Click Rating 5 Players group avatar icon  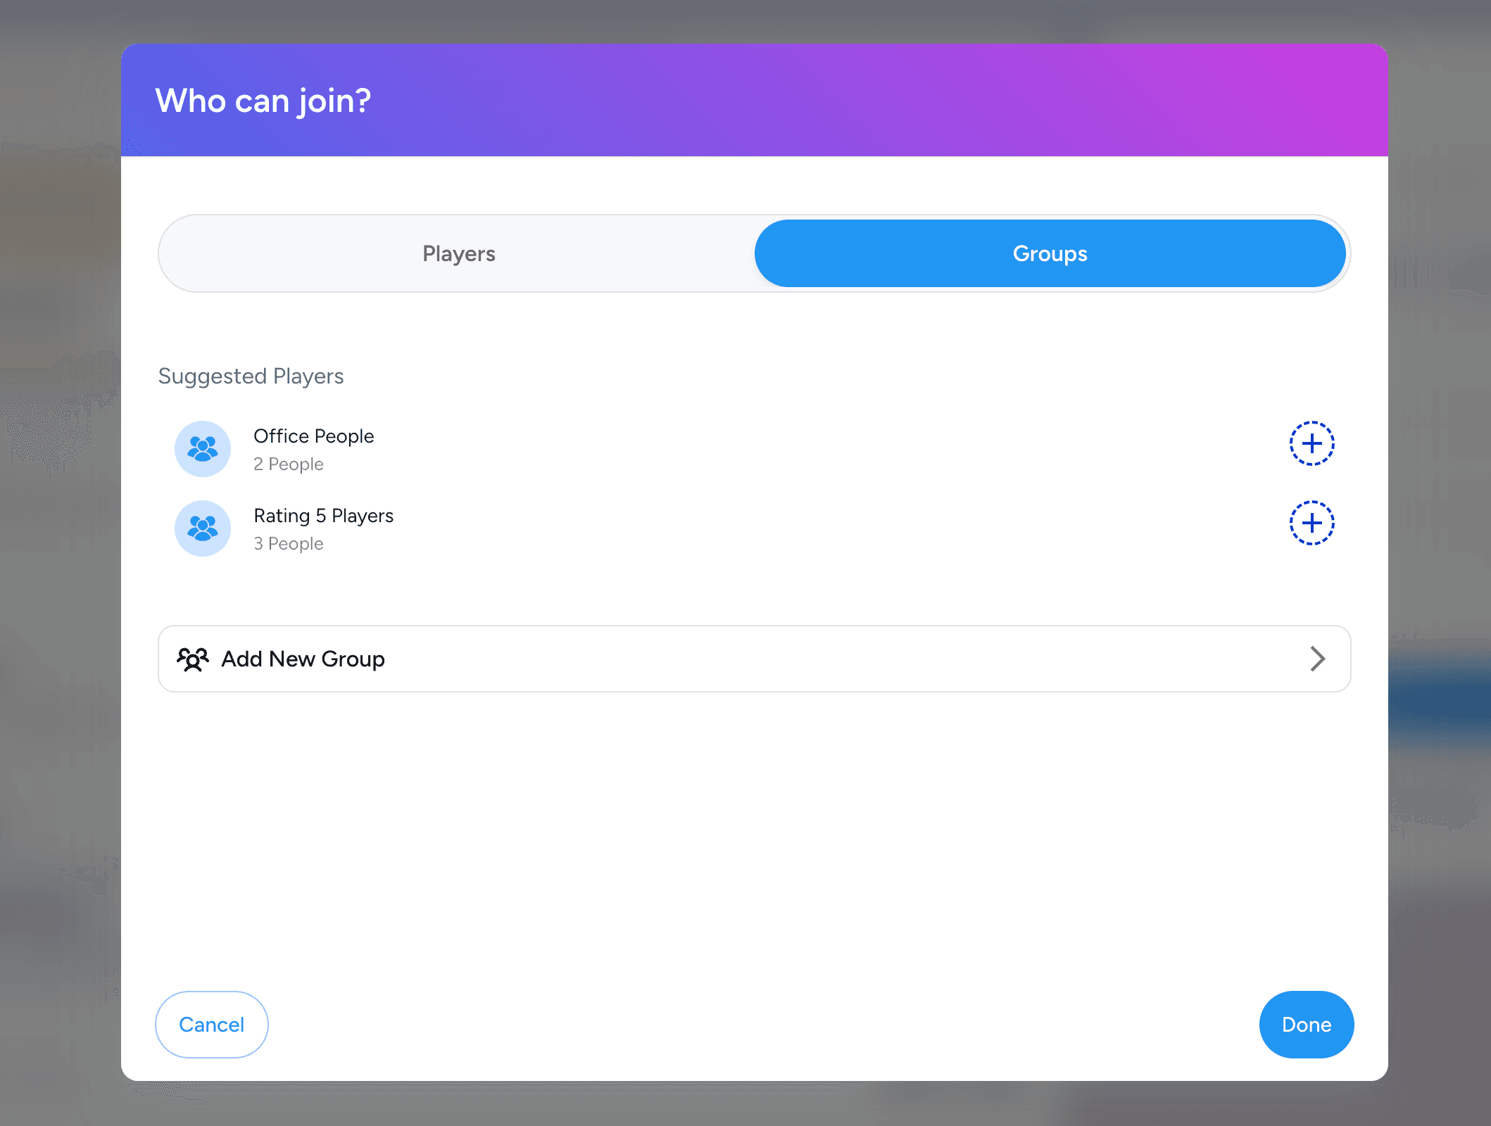(203, 529)
